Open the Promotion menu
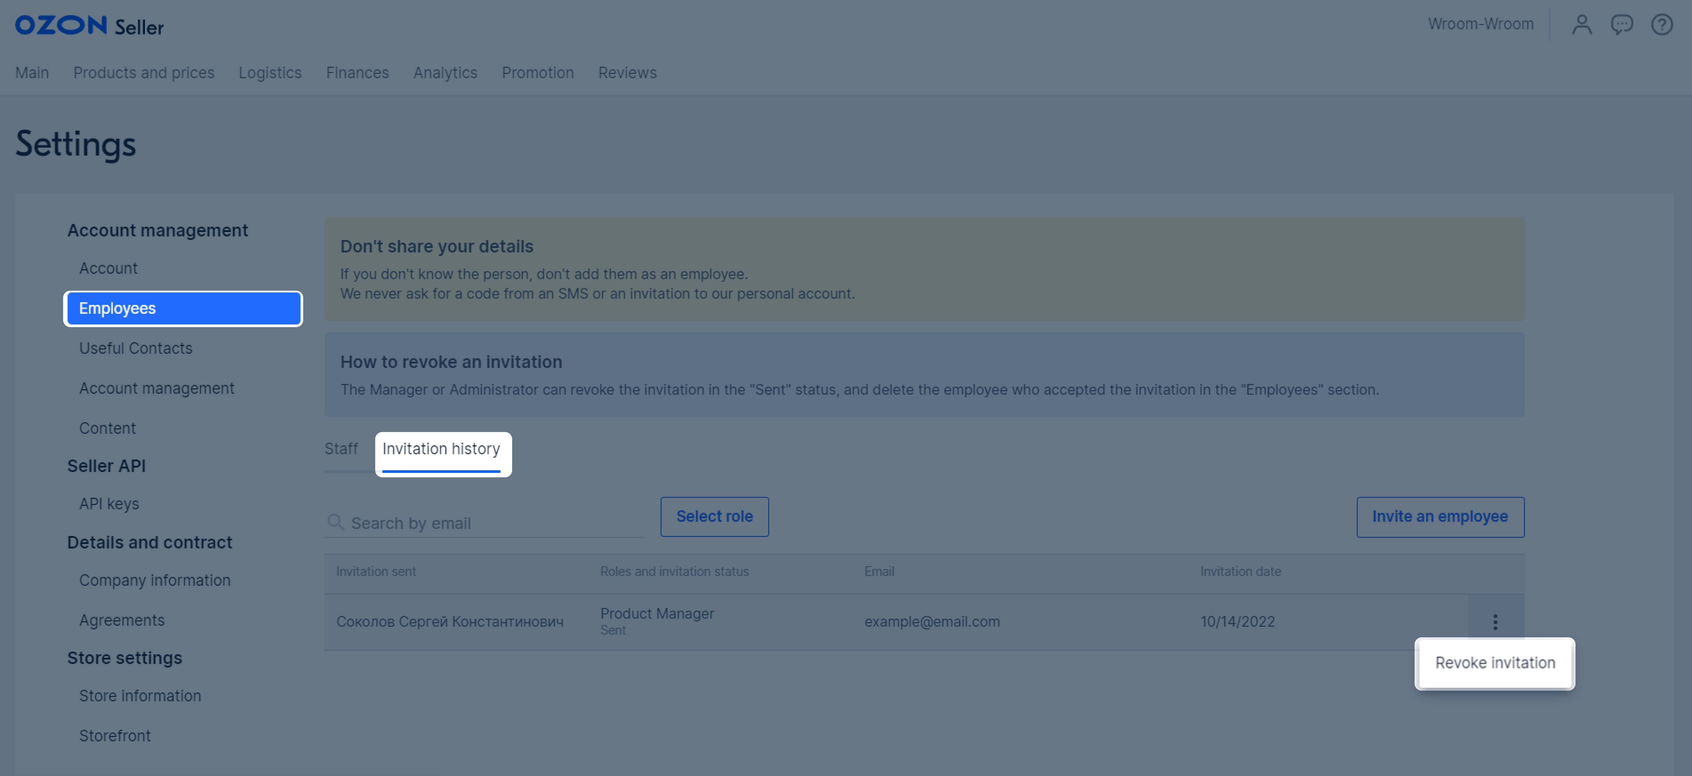 pos(538,73)
